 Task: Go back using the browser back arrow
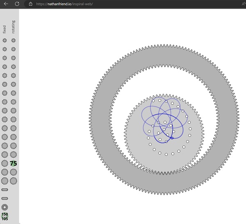(6, 4)
